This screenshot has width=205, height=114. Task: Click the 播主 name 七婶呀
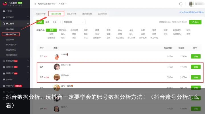[64, 54]
